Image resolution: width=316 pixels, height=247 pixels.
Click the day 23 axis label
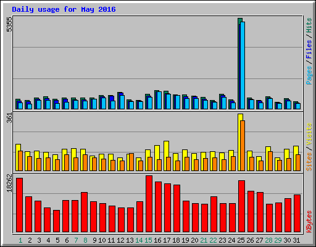pyautogui.click(x=222, y=240)
